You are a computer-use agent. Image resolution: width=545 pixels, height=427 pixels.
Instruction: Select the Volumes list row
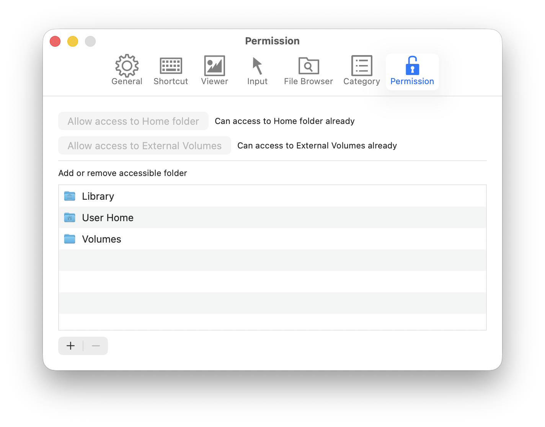(268, 239)
